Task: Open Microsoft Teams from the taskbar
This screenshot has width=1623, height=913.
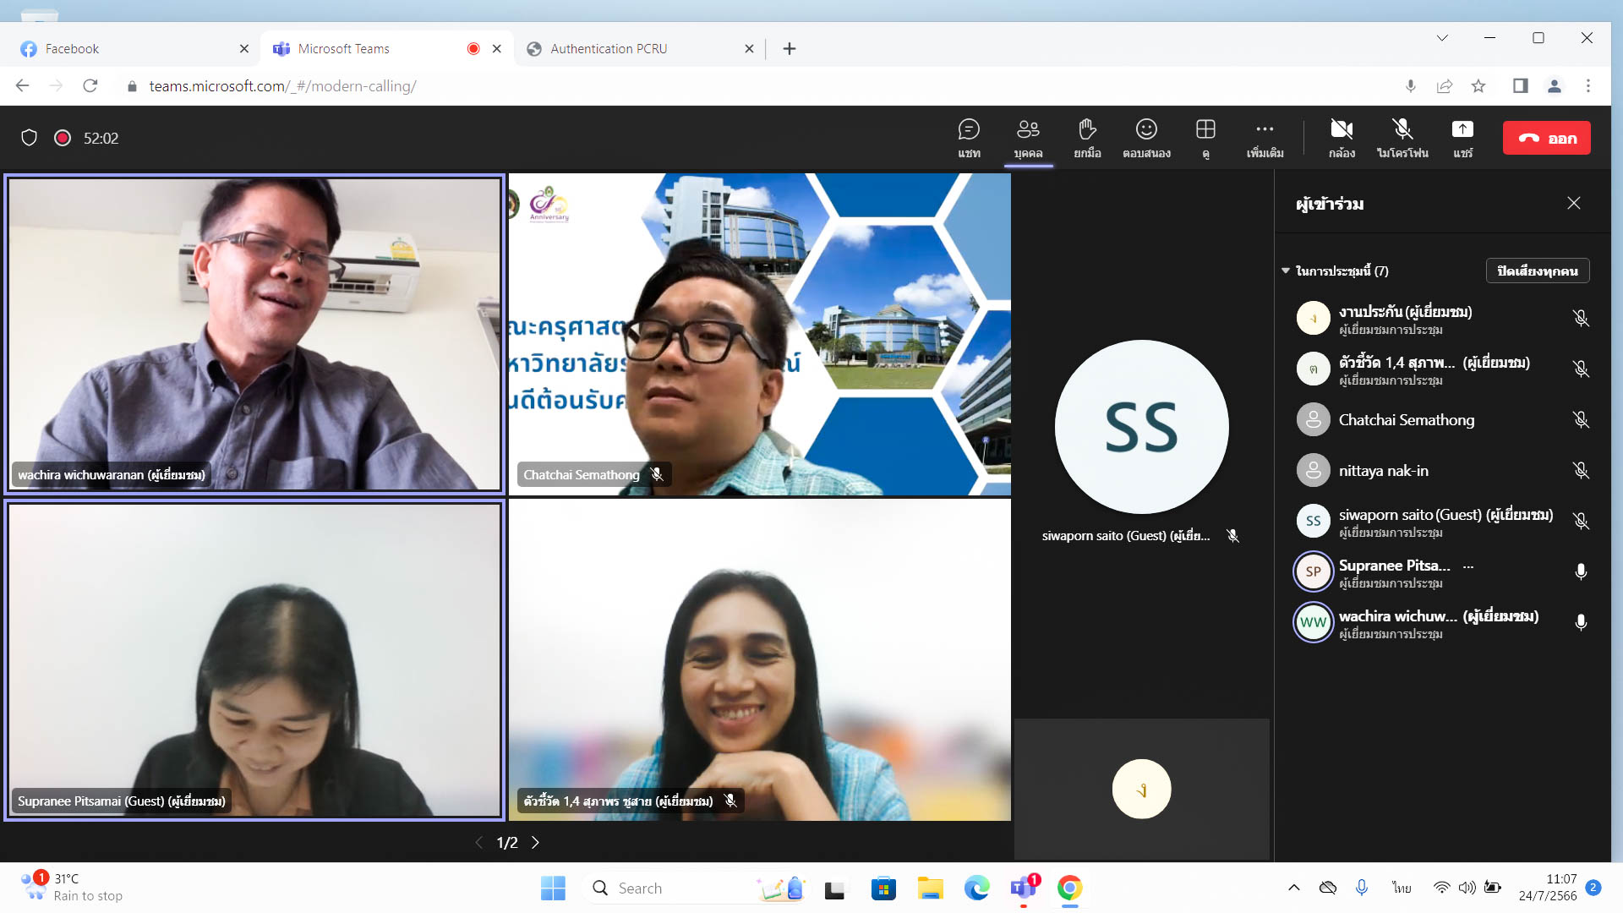Action: (x=1024, y=888)
